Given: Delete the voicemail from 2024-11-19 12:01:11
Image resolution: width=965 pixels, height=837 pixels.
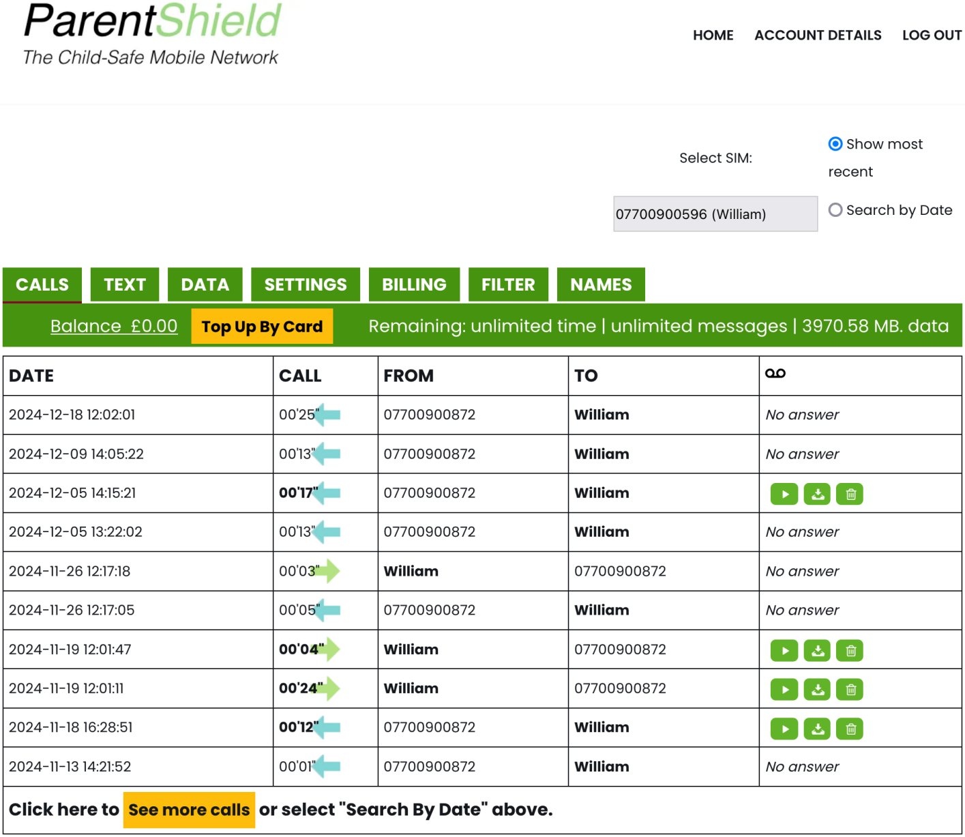Looking at the screenshot, I should tap(850, 689).
